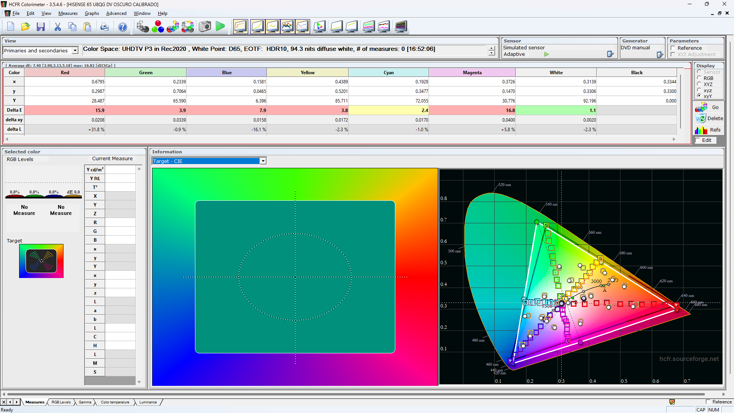Open the Target - CIE dropdown
The width and height of the screenshot is (734, 413).
[x=263, y=161]
